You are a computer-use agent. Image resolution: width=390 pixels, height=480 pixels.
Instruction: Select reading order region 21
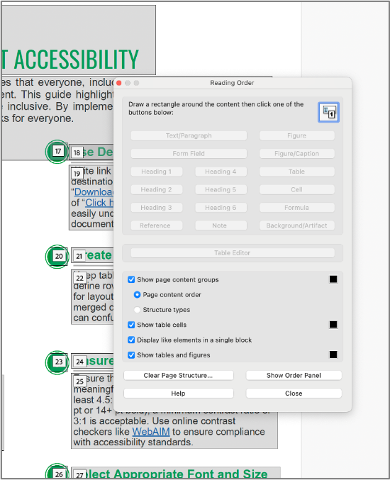click(79, 256)
